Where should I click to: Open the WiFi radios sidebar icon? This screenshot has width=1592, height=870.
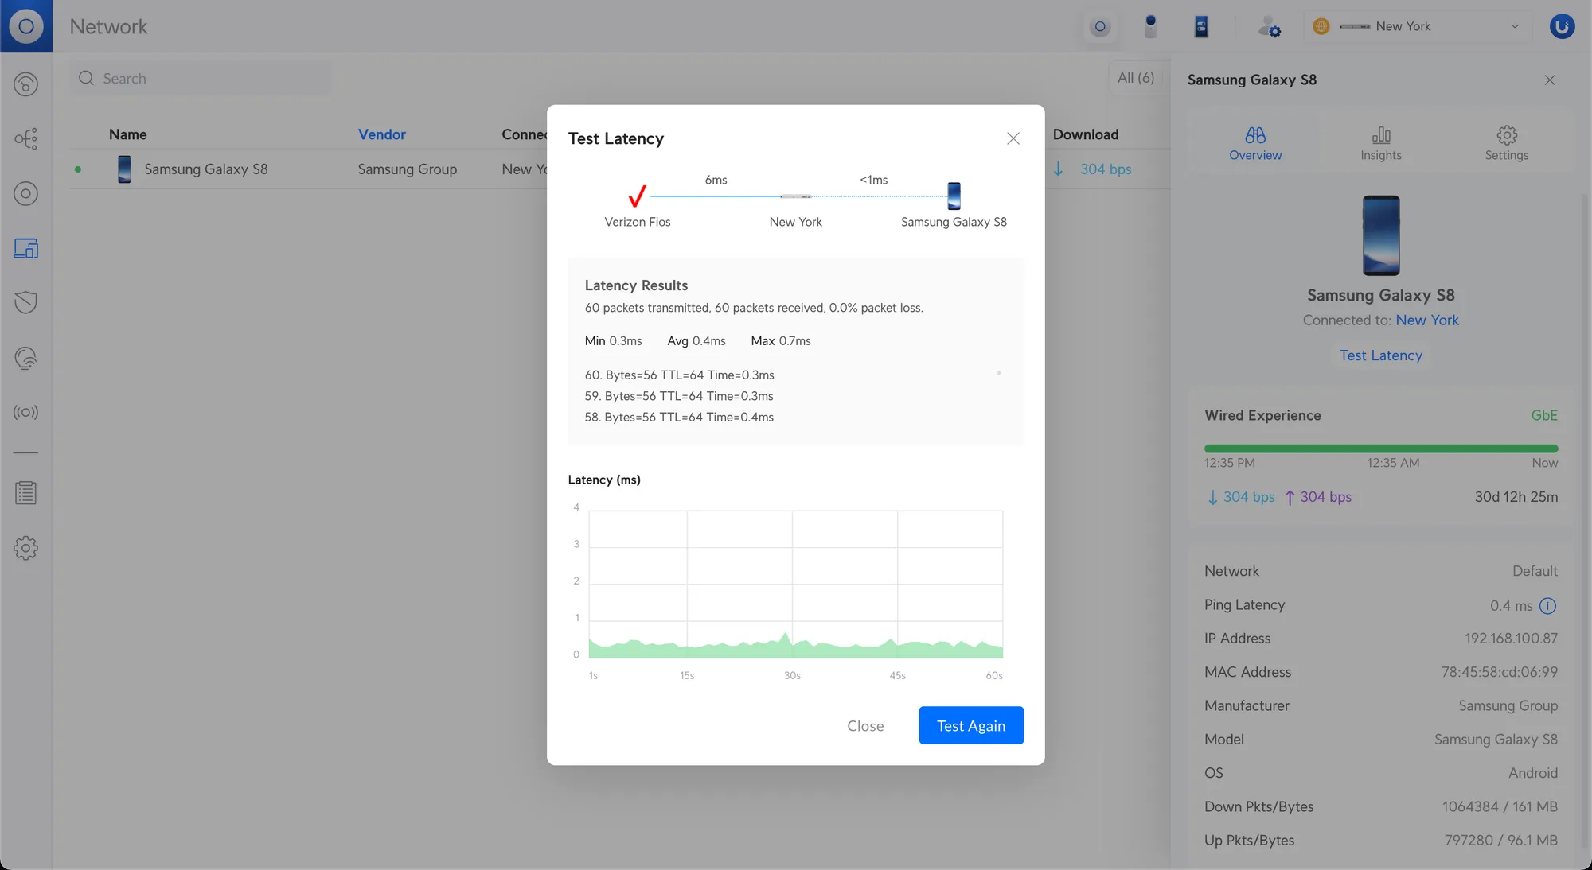25,412
